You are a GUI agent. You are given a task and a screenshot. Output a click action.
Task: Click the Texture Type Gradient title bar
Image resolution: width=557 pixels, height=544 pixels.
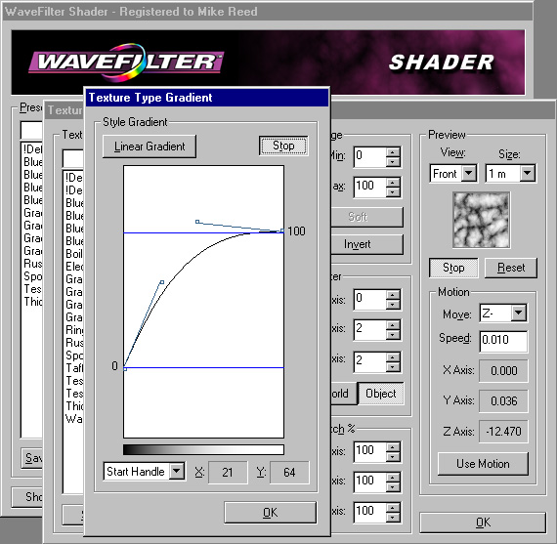tap(207, 98)
